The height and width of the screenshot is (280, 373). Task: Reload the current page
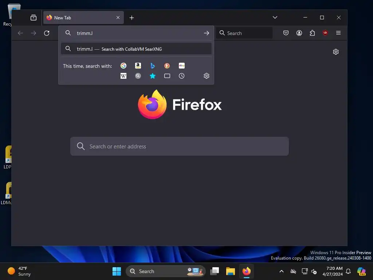[47, 33]
